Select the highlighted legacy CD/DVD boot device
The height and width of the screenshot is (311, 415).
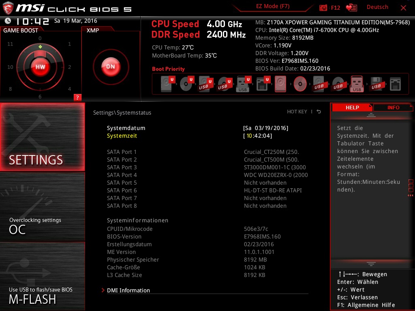click(x=300, y=84)
